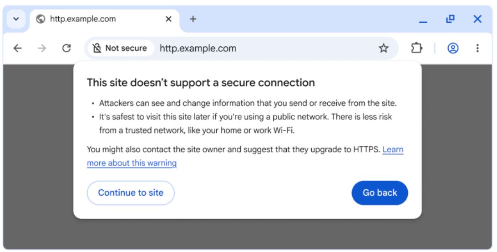Screen dimensions: 497x252
Task: Follow the Learn more about this warning link
Action: pyautogui.click(x=132, y=163)
